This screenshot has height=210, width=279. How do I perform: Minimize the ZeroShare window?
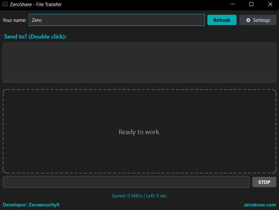(233, 5)
